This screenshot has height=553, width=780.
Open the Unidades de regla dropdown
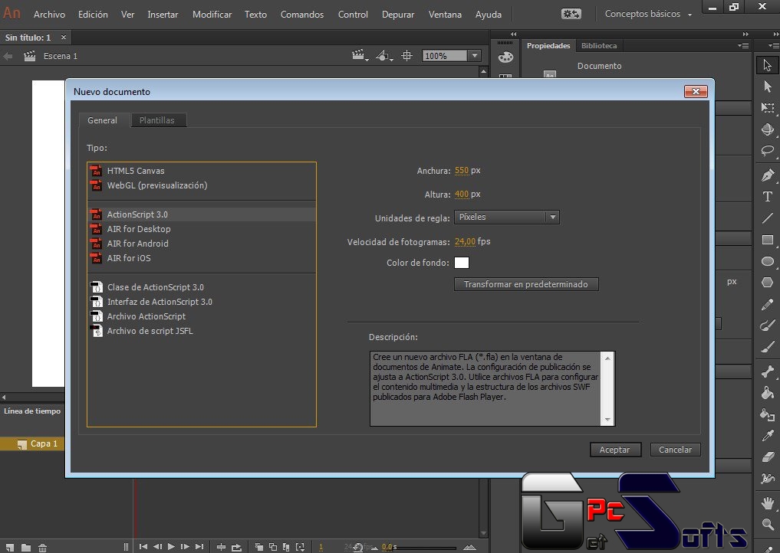[x=507, y=217]
